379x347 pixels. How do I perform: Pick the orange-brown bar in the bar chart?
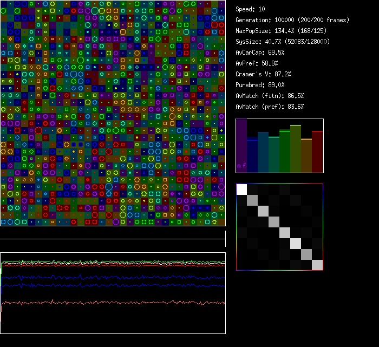point(306,156)
